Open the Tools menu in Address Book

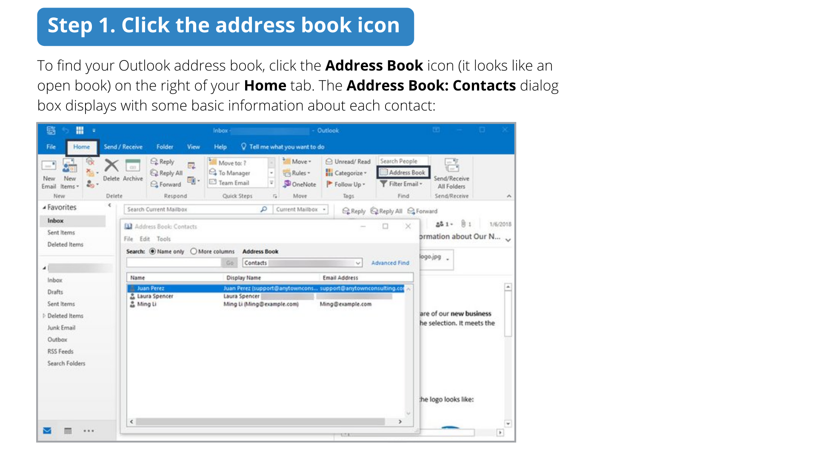(x=163, y=239)
